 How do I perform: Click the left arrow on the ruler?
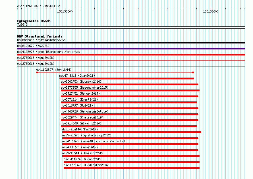tap(18, 9)
